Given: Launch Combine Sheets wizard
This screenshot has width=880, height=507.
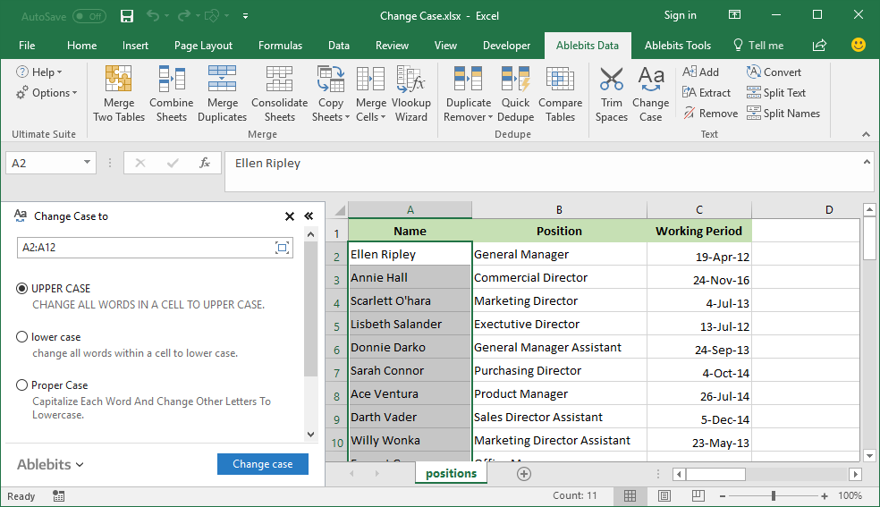Looking at the screenshot, I should pos(171,93).
